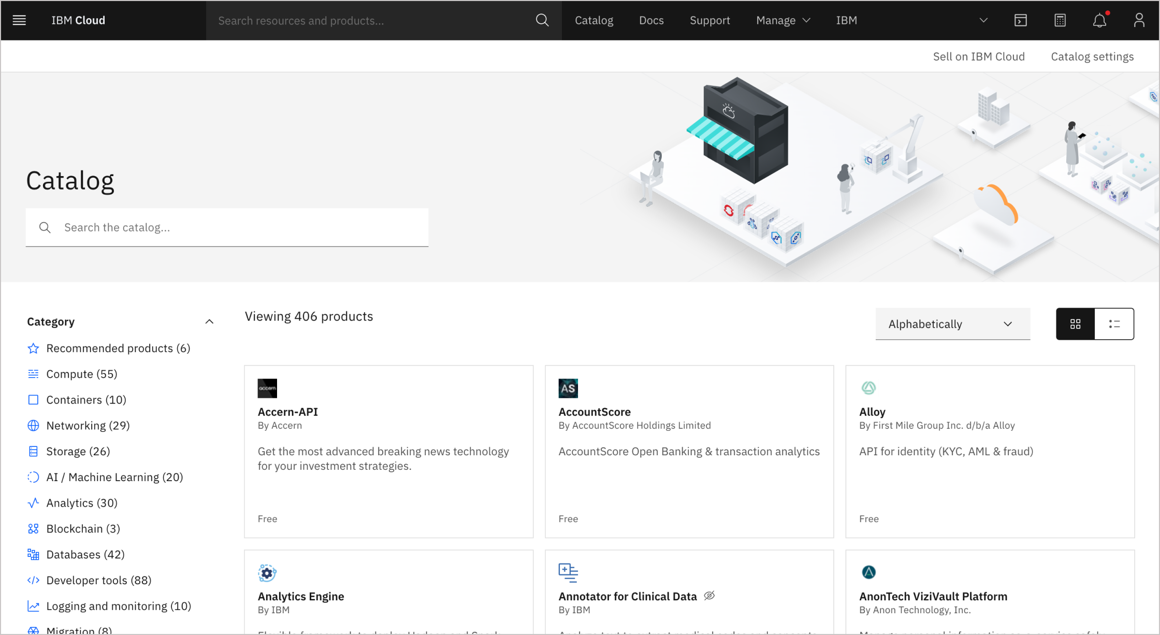Click the user profile icon
The height and width of the screenshot is (635, 1160).
pos(1139,20)
